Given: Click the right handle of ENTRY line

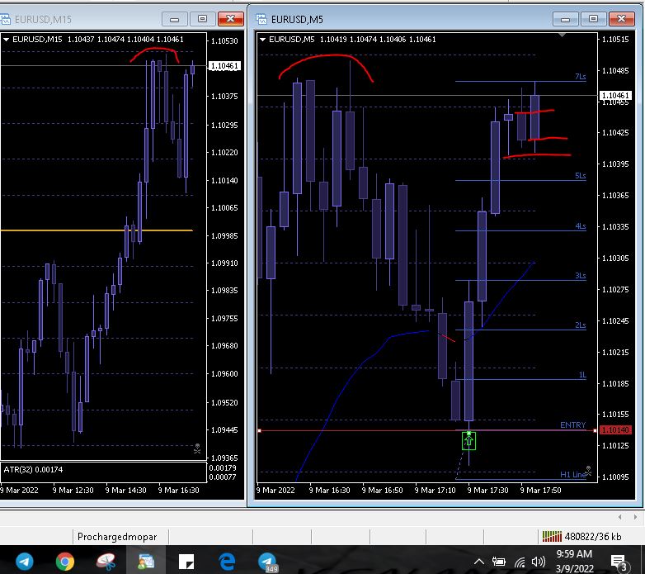Looking at the screenshot, I should click(595, 430).
